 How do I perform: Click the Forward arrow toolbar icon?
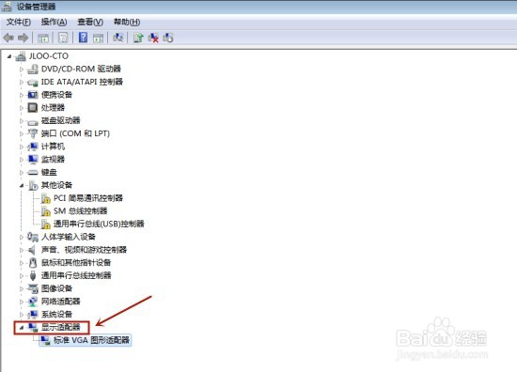(23, 38)
